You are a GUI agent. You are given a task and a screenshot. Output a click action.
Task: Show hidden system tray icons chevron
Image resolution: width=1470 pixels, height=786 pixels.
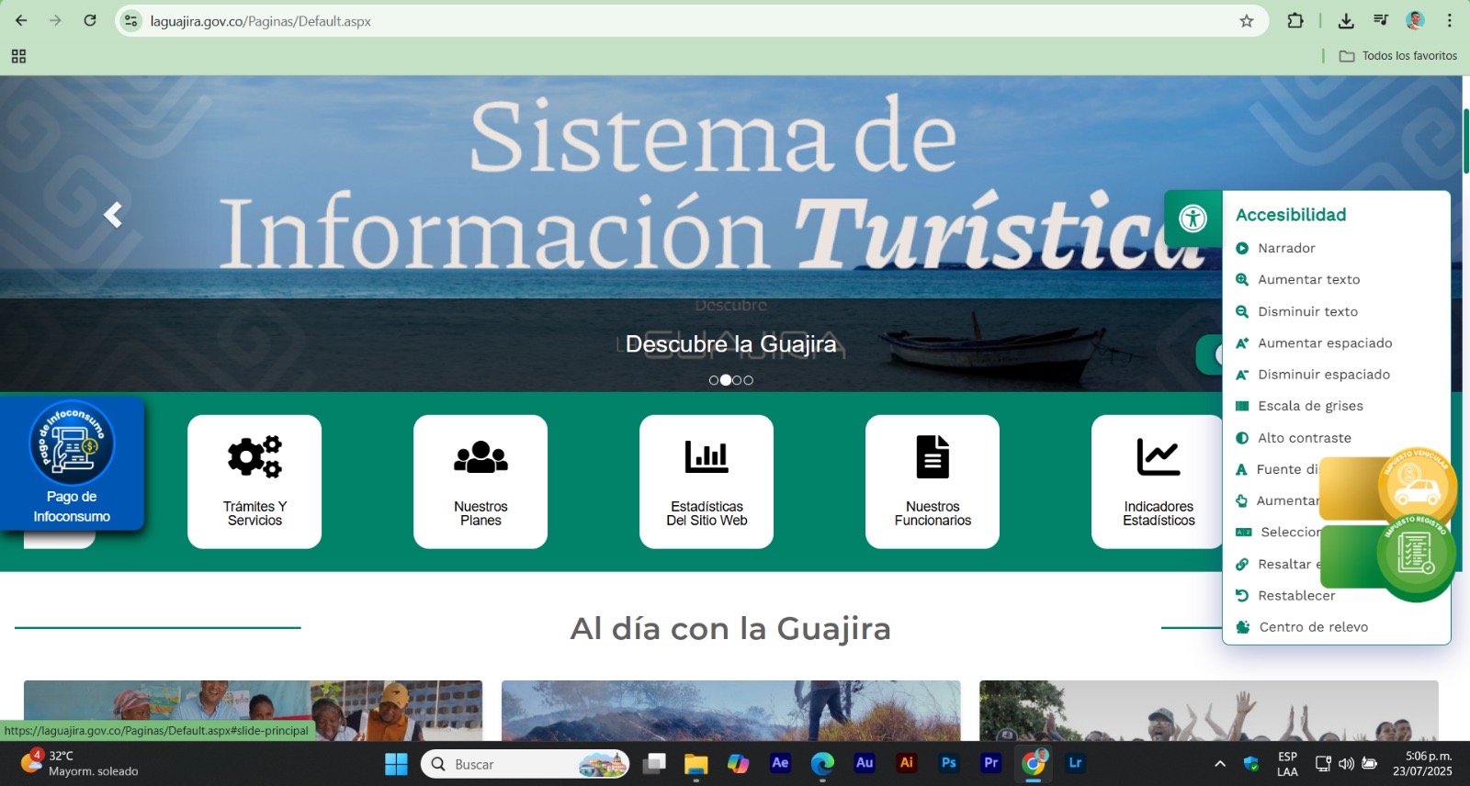pyautogui.click(x=1220, y=764)
